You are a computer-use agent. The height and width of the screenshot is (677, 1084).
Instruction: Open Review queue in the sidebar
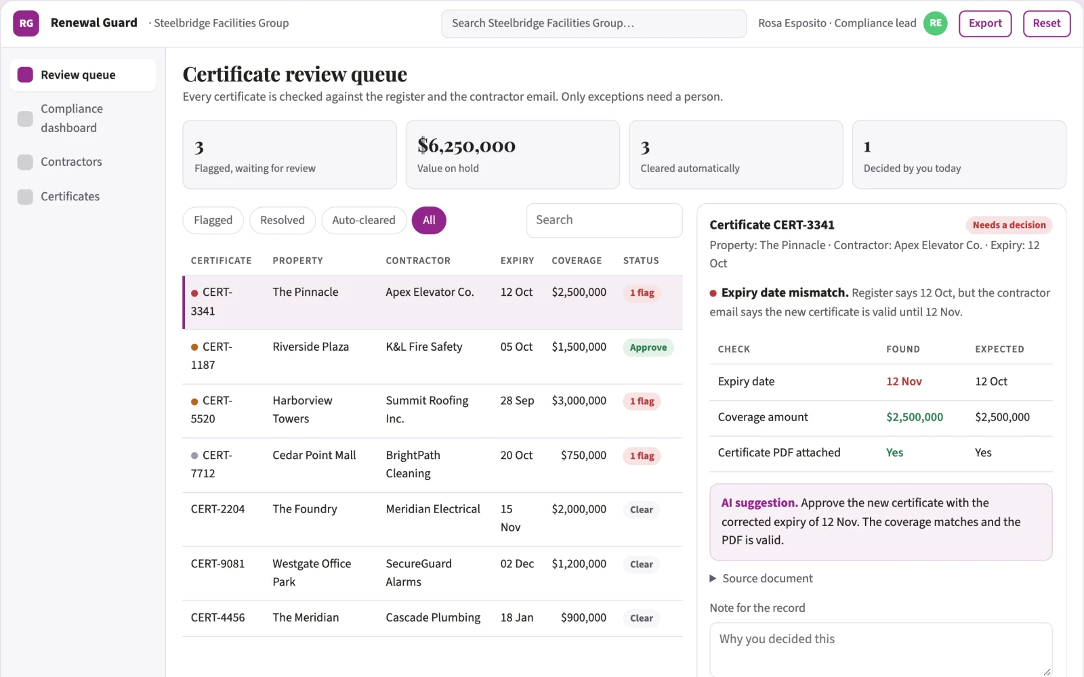tap(83, 74)
